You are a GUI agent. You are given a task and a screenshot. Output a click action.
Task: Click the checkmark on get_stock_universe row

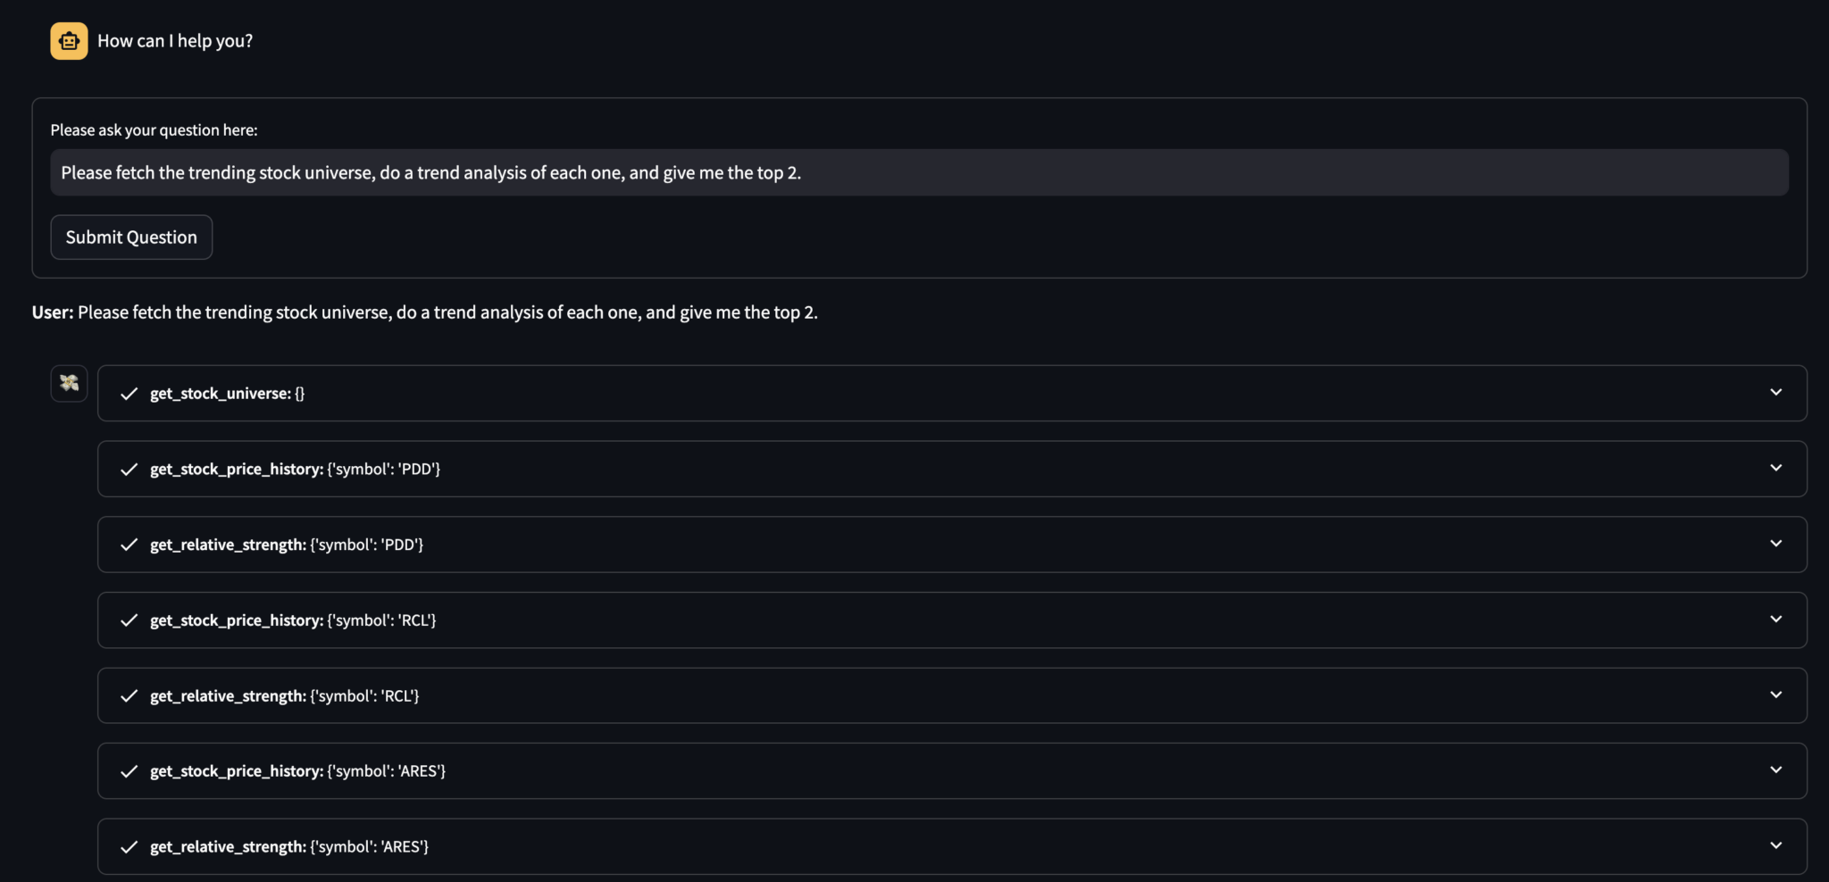pyautogui.click(x=129, y=394)
